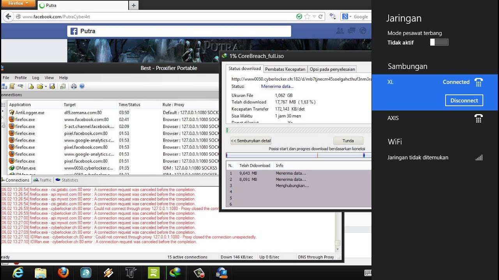
Task: Click the IDM download progress bar
Action: (x=299, y=130)
